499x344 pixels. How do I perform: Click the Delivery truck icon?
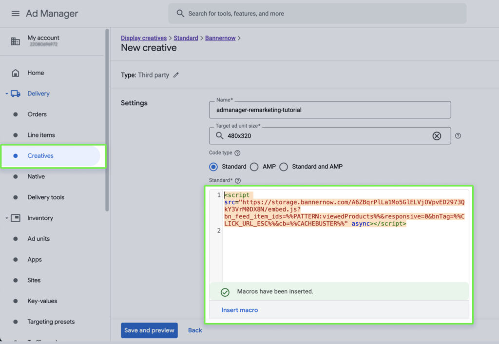point(15,94)
